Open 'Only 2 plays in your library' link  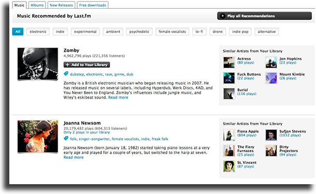(x=87, y=132)
